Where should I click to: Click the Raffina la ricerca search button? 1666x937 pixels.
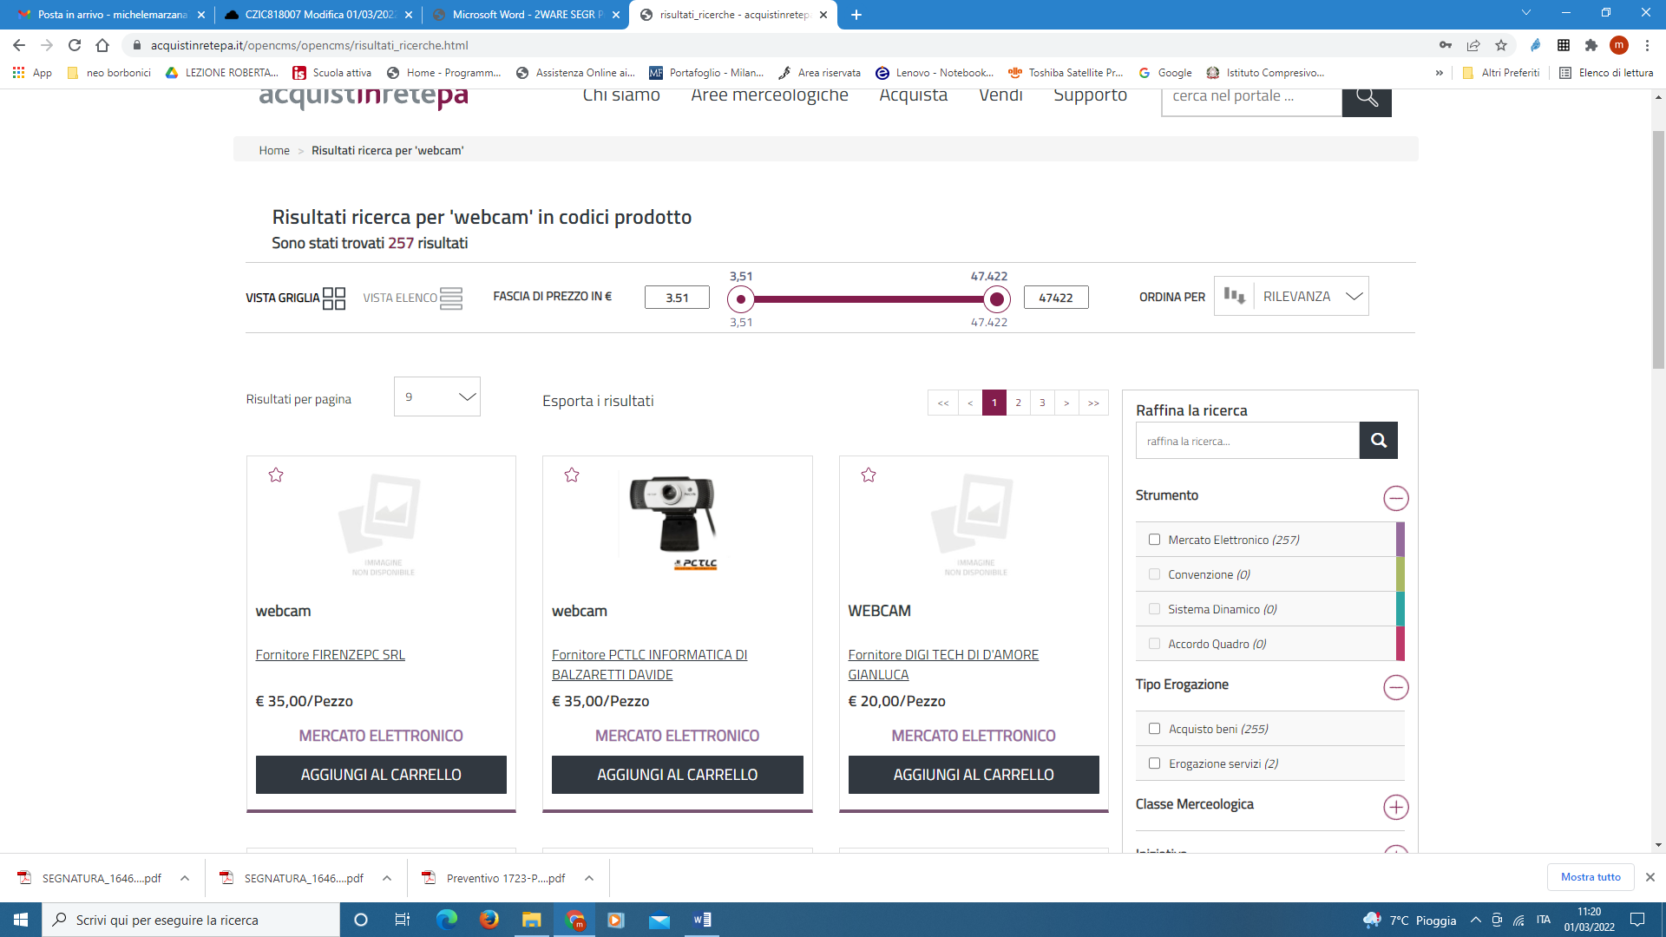[1378, 441]
